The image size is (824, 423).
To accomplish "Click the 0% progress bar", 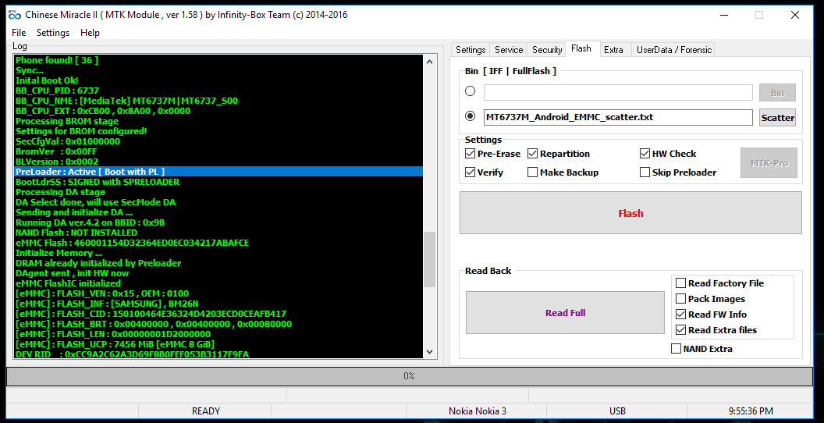I will 410,376.
